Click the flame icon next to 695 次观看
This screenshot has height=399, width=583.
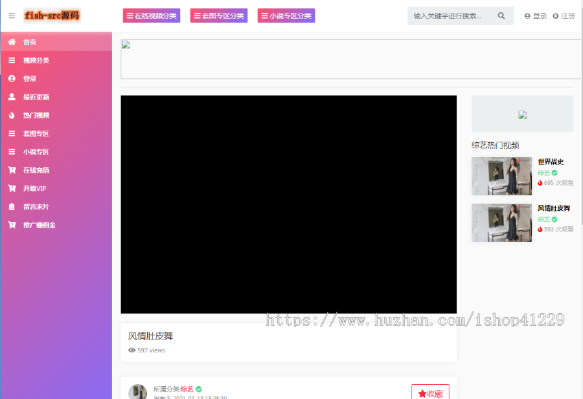[540, 183]
